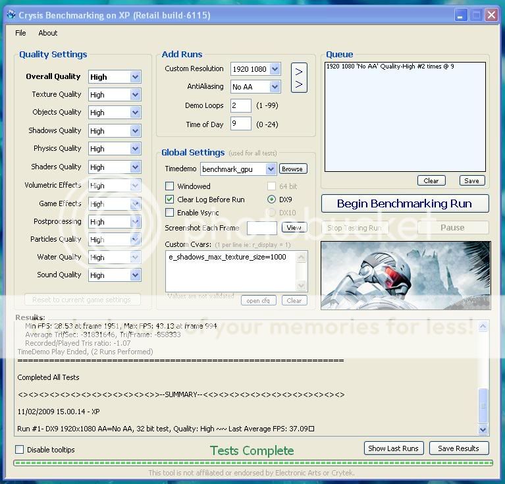Close the Crysis Benchmarking window
Screen dimensions: 505x484
[491, 15]
